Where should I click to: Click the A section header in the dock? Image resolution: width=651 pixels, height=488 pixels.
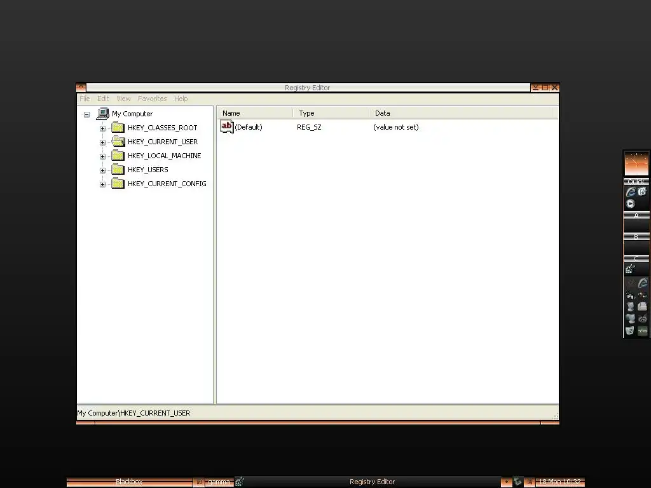point(636,215)
